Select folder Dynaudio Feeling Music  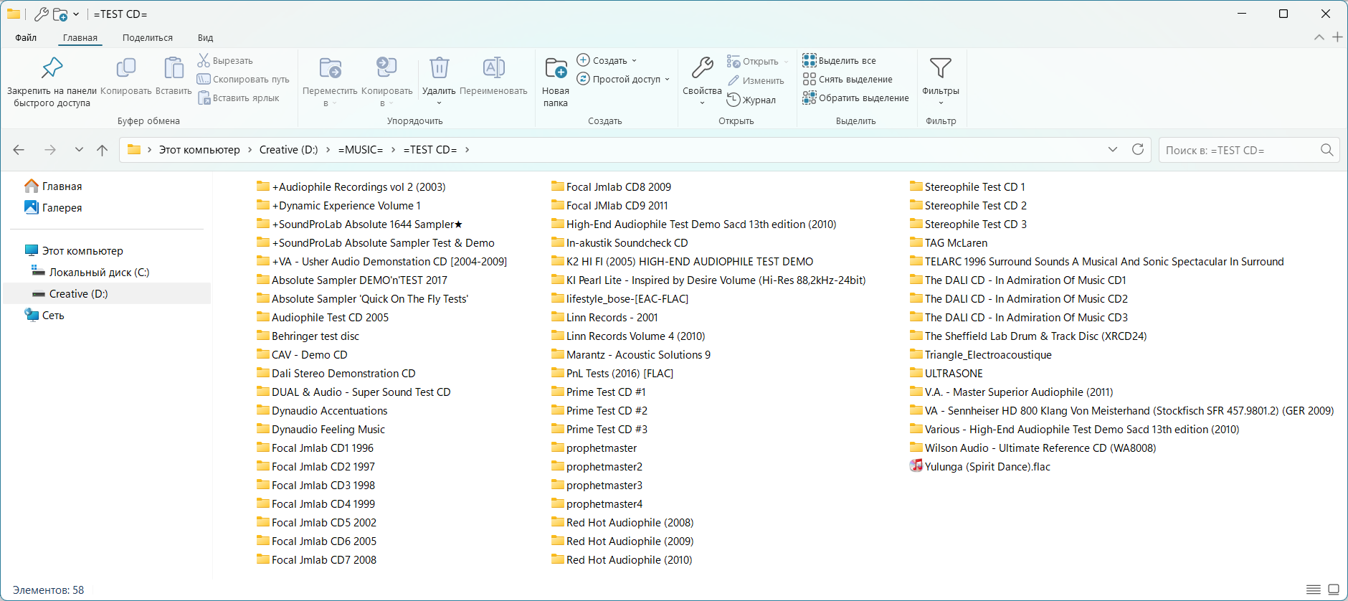click(321, 430)
